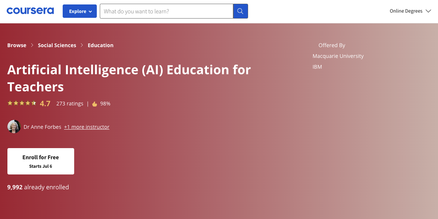Open the Macquarie University link
Screen dimensions: 438x219
point(338,56)
